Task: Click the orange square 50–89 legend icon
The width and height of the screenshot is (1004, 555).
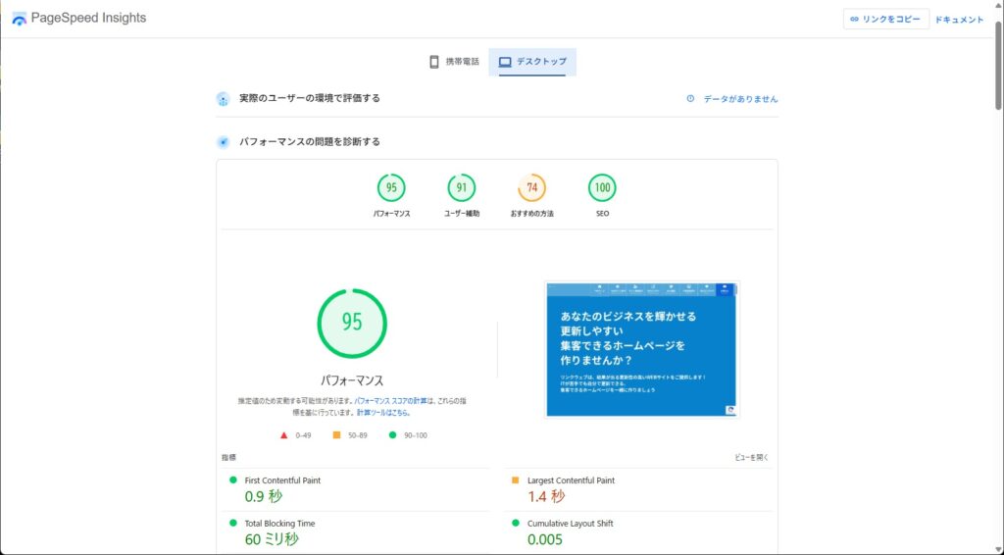Action: 337,435
